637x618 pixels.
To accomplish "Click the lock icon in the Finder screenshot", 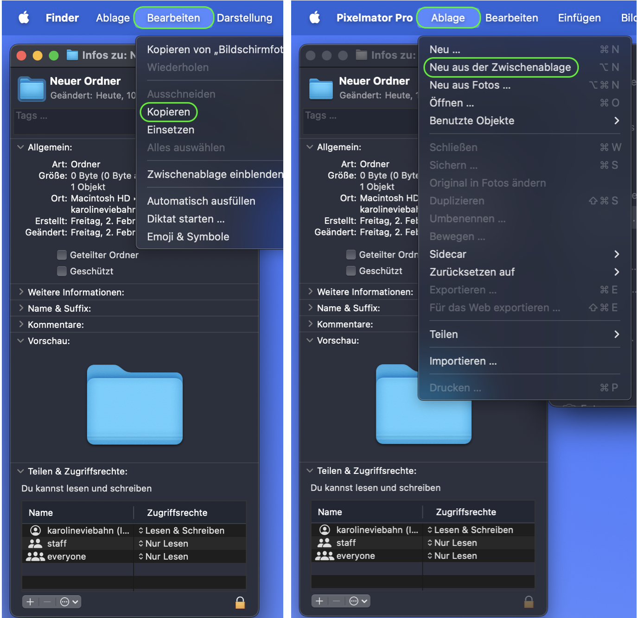I will (x=240, y=602).
